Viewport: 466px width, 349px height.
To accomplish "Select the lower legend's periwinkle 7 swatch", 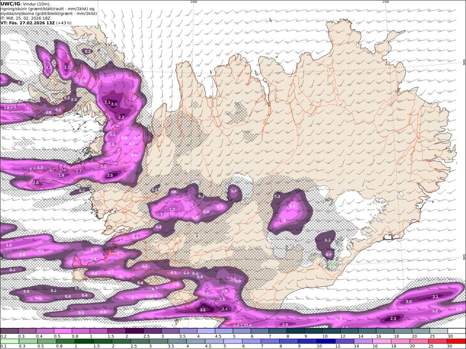I will pyautogui.click(x=270, y=341).
